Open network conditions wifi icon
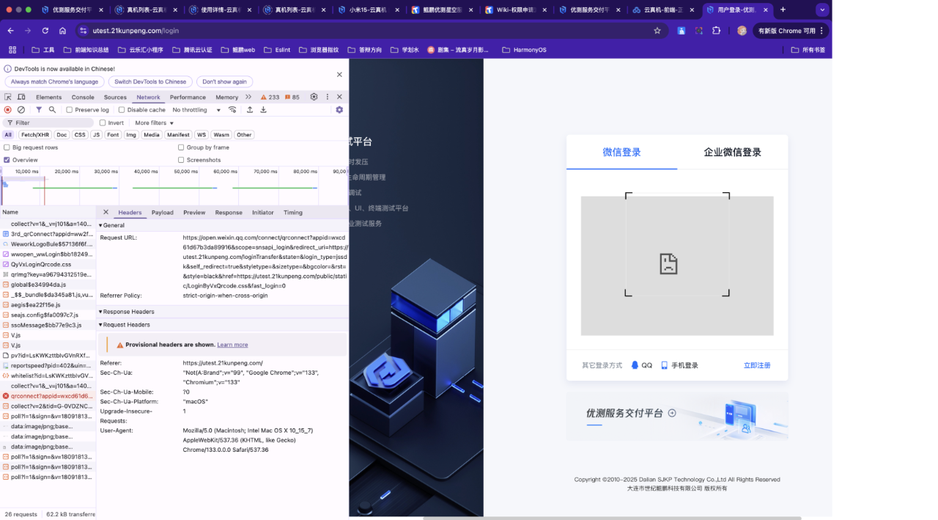The height and width of the screenshot is (520, 938). 232,110
